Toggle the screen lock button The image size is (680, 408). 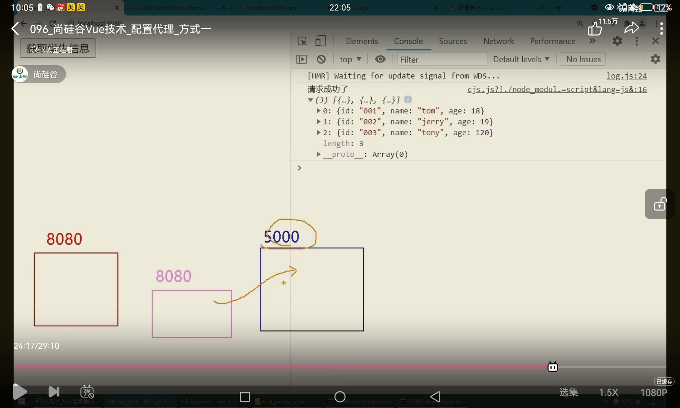coord(660,204)
